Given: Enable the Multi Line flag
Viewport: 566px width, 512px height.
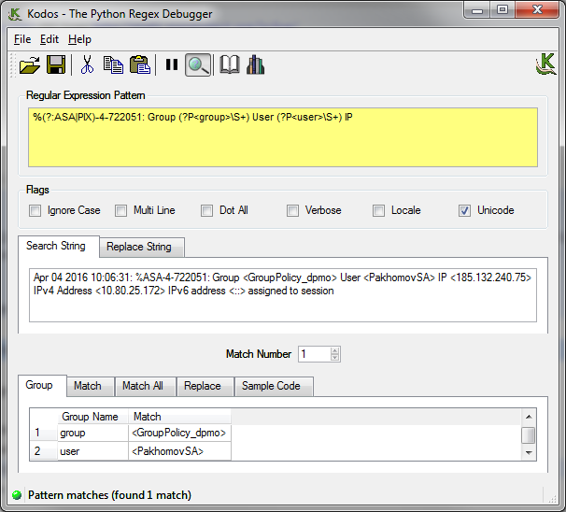Looking at the screenshot, I should coord(121,210).
